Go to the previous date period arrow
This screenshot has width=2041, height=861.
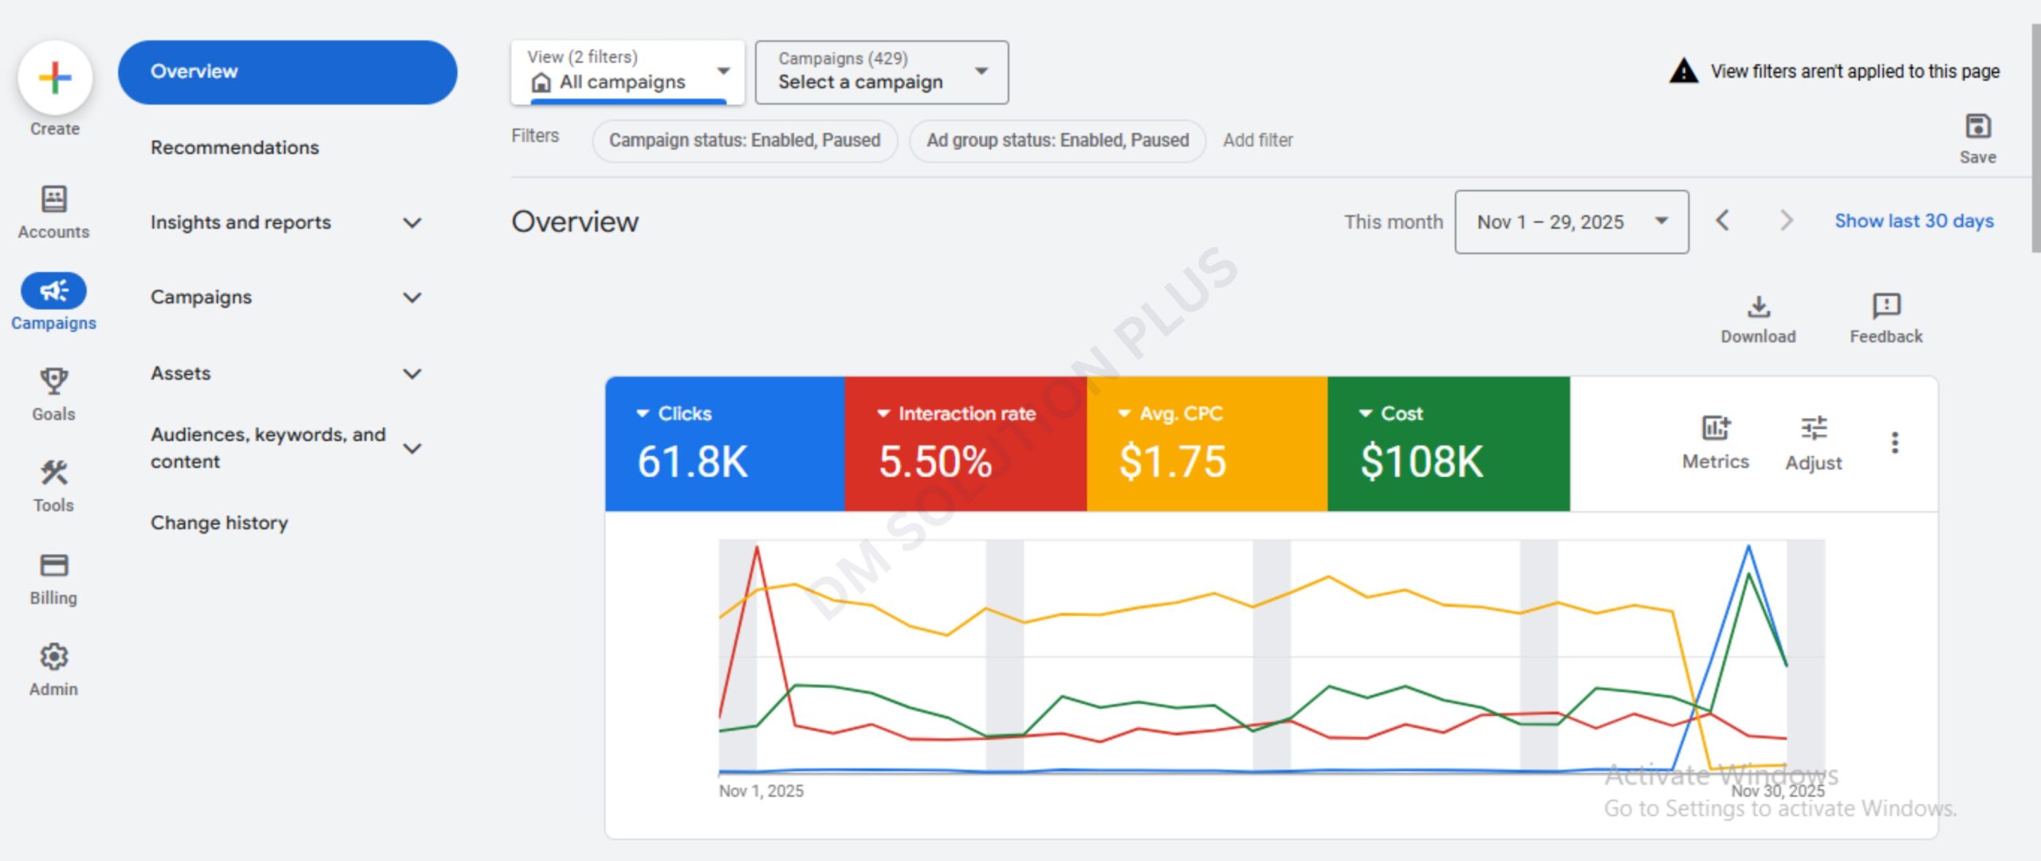(1723, 221)
